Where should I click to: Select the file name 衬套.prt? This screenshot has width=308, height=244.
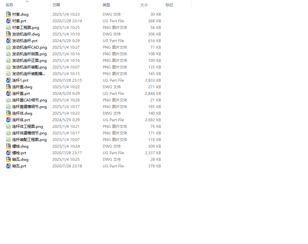point(19,21)
